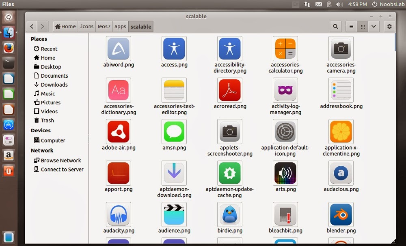Select the blender.png file icon
The width and height of the screenshot is (406, 246).
pyautogui.click(x=341, y=214)
